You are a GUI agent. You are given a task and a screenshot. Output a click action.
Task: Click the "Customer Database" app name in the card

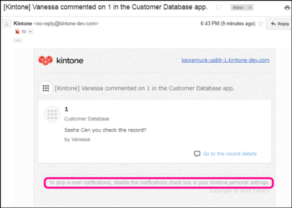pyautogui.click(x=87, y=119)
